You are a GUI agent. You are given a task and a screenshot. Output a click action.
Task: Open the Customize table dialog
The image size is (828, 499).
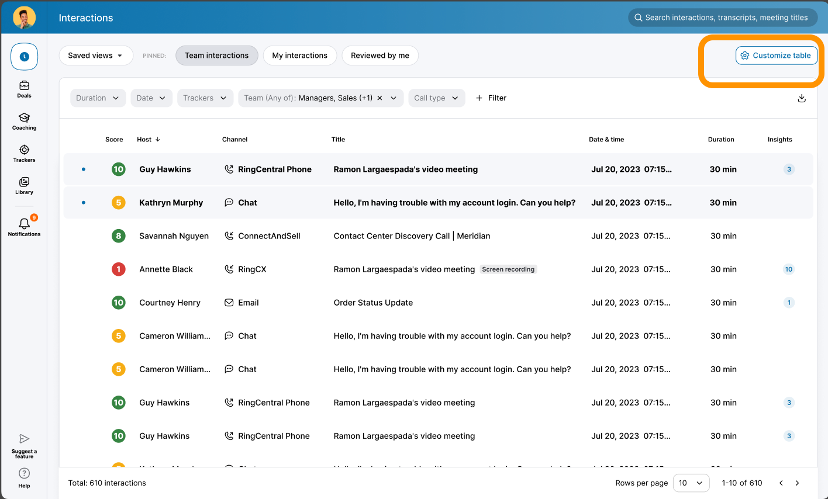(x=777, y=55)
